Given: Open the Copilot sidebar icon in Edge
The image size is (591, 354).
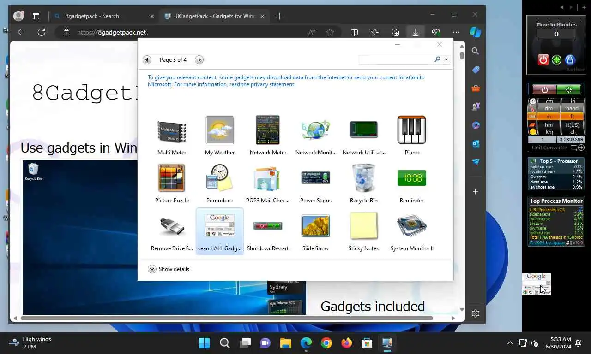Looking at the screenshot, I should [x=476, y=32].
